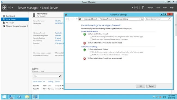The width and height of the screenshot is (177, 100).
Task: Open the address bar history dropdown
Action: click(x=139, y=19)
